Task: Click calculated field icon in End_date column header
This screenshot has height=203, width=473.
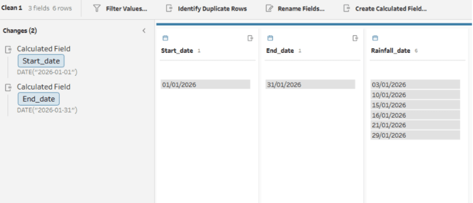Action: (355, 38)
